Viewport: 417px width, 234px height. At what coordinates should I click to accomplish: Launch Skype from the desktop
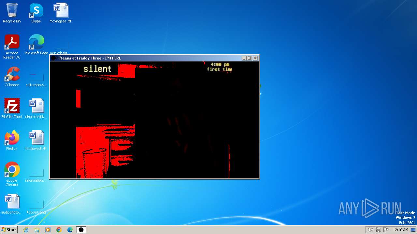click(36, 13)
